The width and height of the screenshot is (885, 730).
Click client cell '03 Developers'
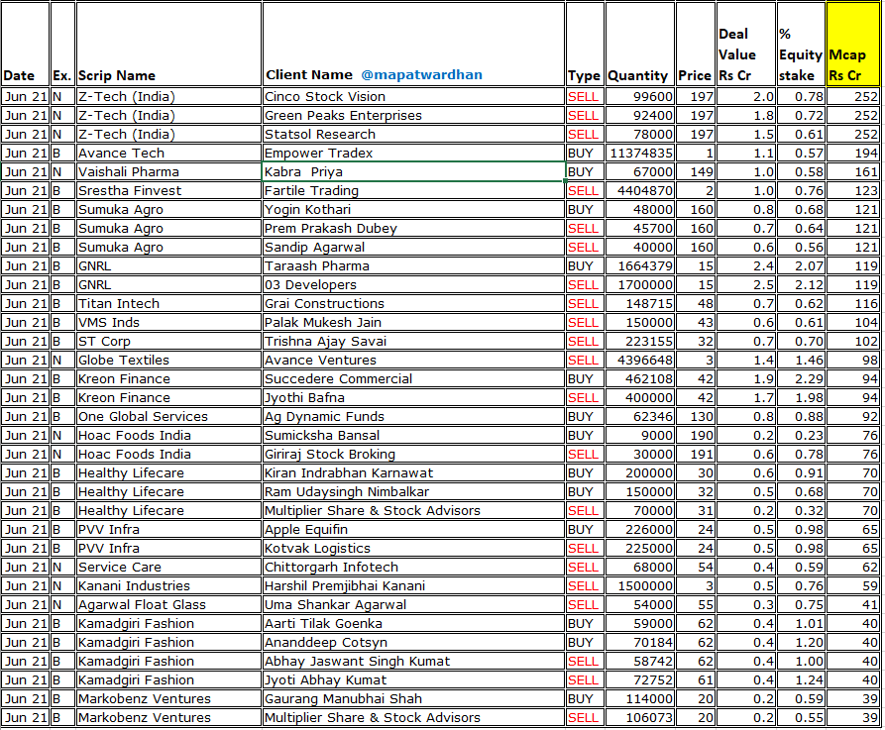coord(413,284)
